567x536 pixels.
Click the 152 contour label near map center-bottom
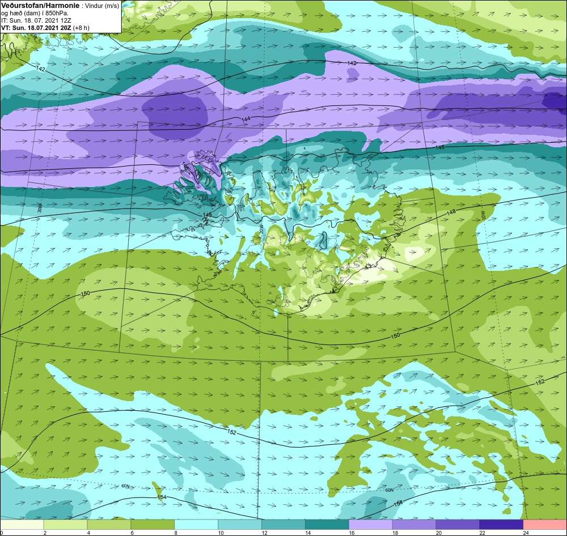click(232, 432)
